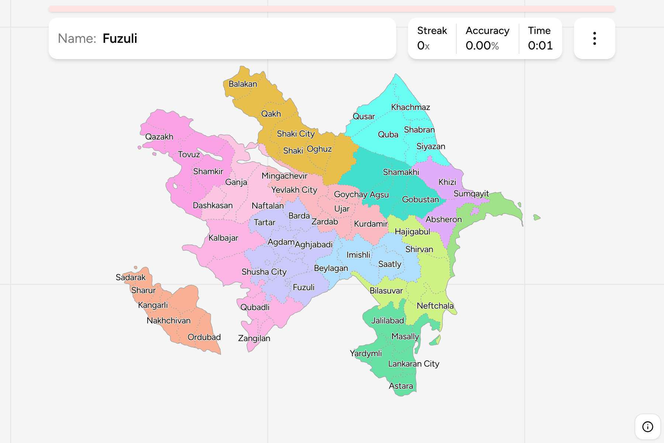Image resolution: width=664 pixels, height=443 pixels.
Task: Click the Qakh region label
Action: (271, 114)
